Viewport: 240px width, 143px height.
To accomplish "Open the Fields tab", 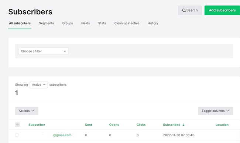I will click(x=85, y=23).
